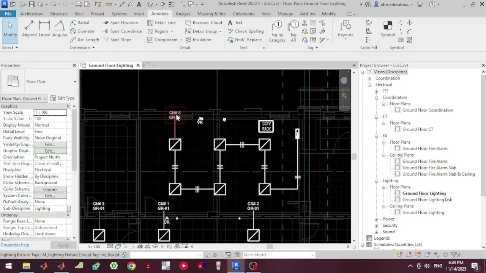Edit the View Scale 1:100 field
486x273 pixels.
[x=50, y=112]
